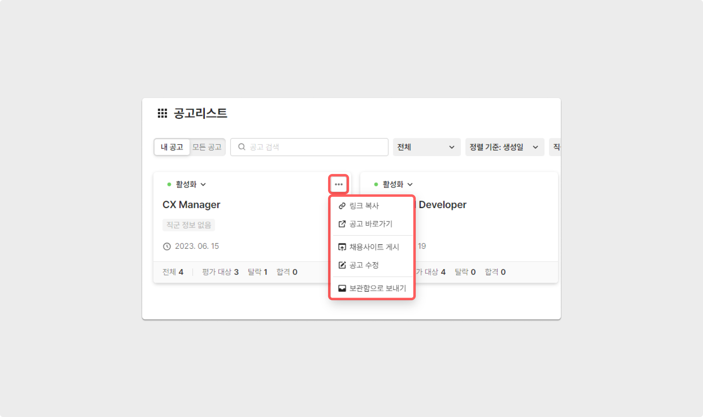703x417 pixels.
Task: Open the CX Manager posting title
Action: 191,205
